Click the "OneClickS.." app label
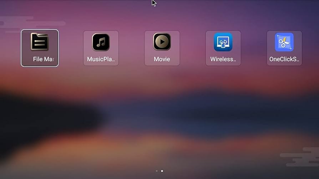319x179 pixels. coord(284,59)
